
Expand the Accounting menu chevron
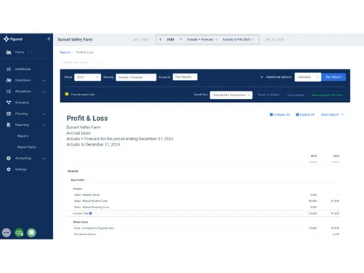pos(44,159)
